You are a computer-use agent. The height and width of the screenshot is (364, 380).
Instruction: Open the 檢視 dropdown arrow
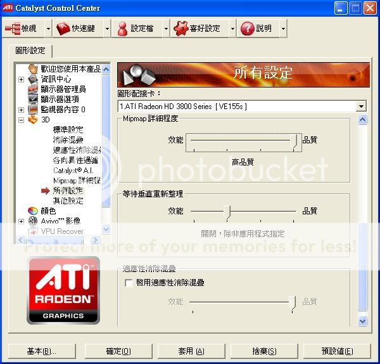[48, 29]
